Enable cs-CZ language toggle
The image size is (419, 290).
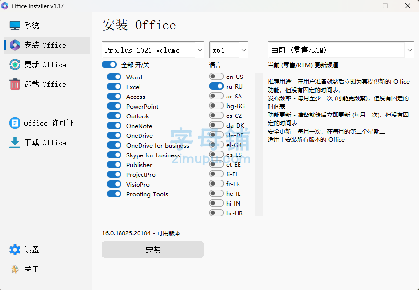[217, 116]
